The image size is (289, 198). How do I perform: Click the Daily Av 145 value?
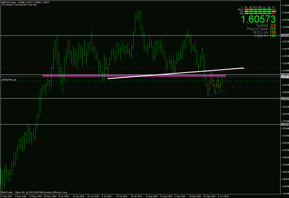pyautogui.click(x=273, y=36)
